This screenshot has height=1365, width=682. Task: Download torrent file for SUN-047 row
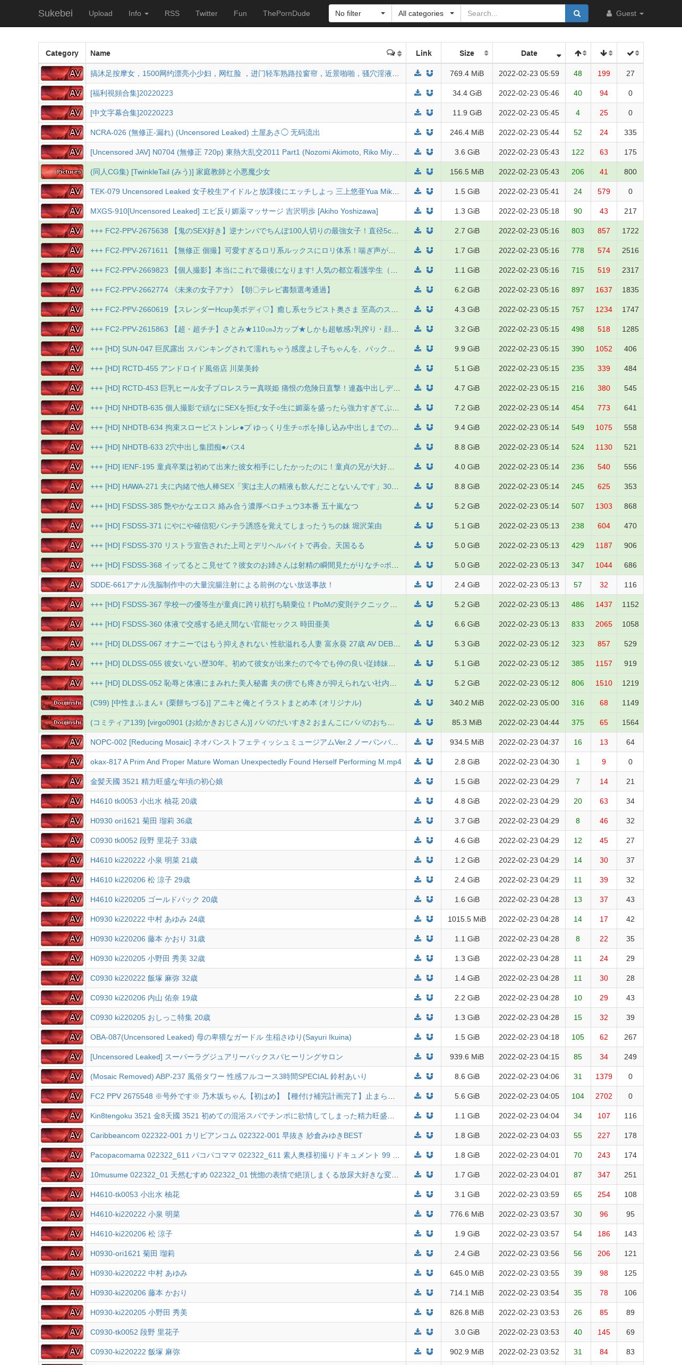click(x=417, y=349)
